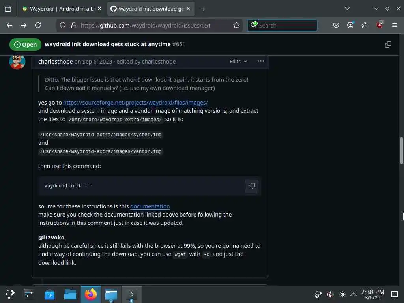404x303 pixels.
Task: Click the wget inline code
Action: tap(180, 254)
